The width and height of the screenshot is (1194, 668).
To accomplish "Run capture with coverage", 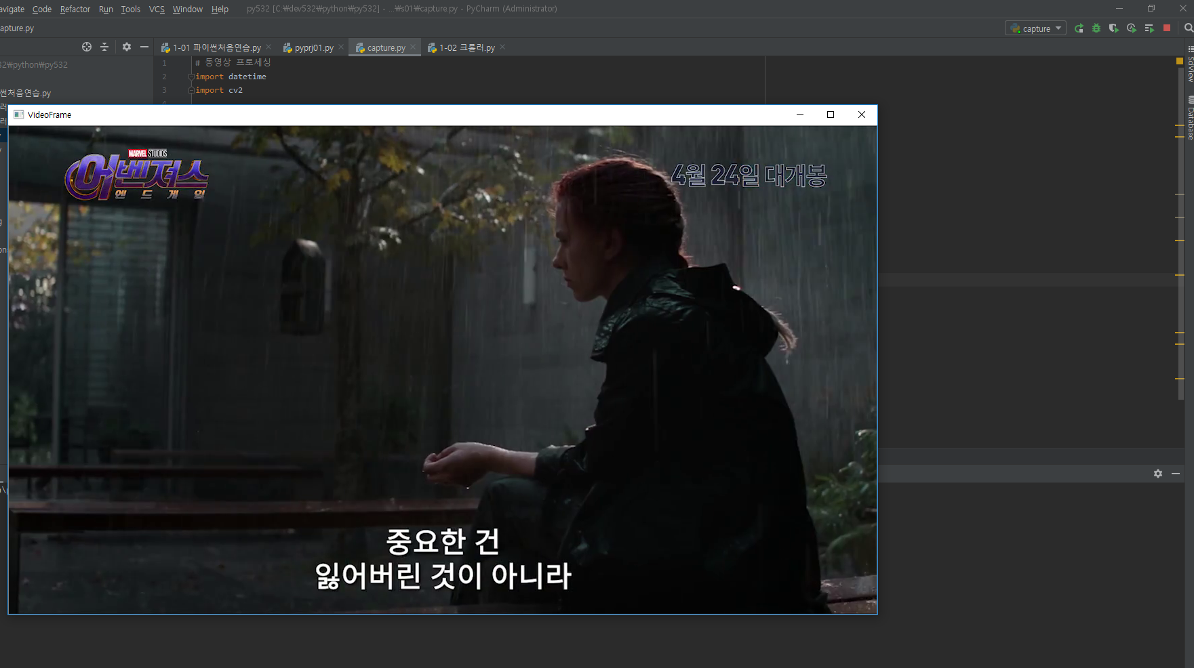I will (x=1114, y=28).
